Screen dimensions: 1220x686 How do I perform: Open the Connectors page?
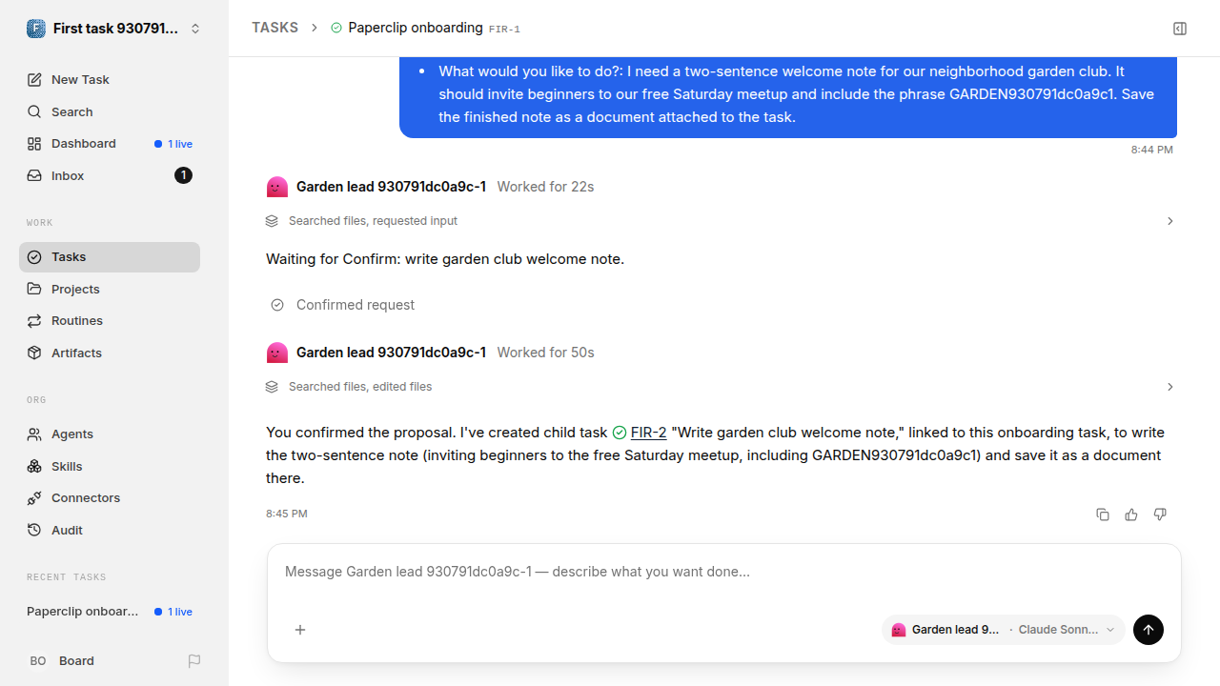click(x=110, y=498)
